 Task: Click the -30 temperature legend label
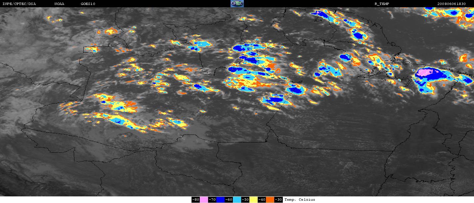pos(278,200)
